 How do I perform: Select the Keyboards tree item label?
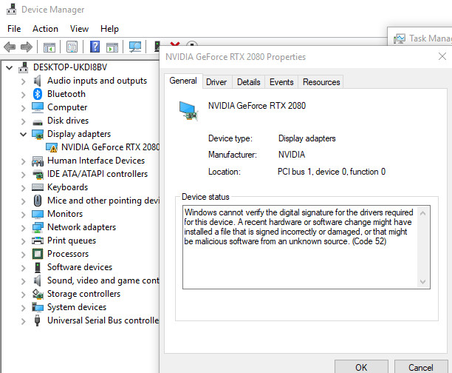[67, 187]
